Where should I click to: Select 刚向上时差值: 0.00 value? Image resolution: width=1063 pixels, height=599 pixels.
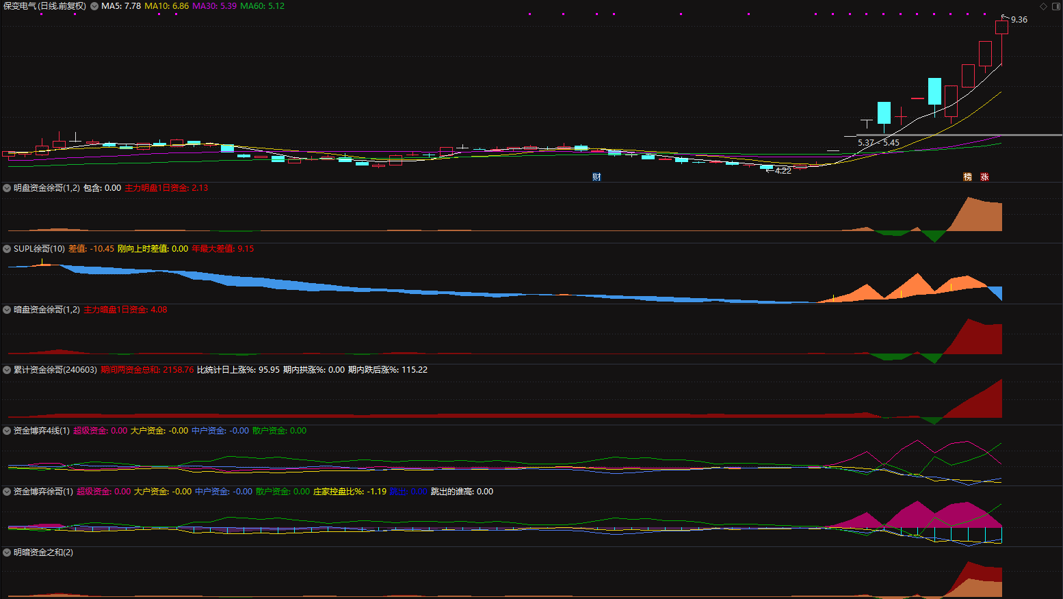[153, 249]
